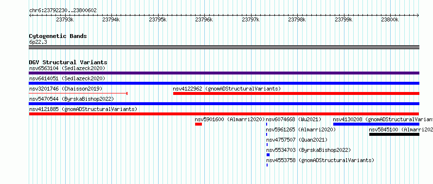Click the nsv5534703 (ByrskaBishop2022) label
This screenshot has height=184, width=433.
pyautogui.click(x=308, y=150)
